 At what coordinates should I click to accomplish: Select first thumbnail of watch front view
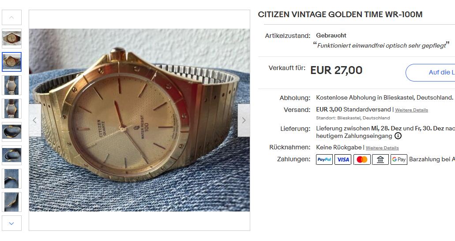(11, 38)
